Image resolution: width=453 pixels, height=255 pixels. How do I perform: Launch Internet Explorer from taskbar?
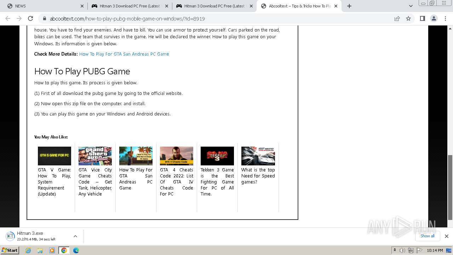pos(28,250)
